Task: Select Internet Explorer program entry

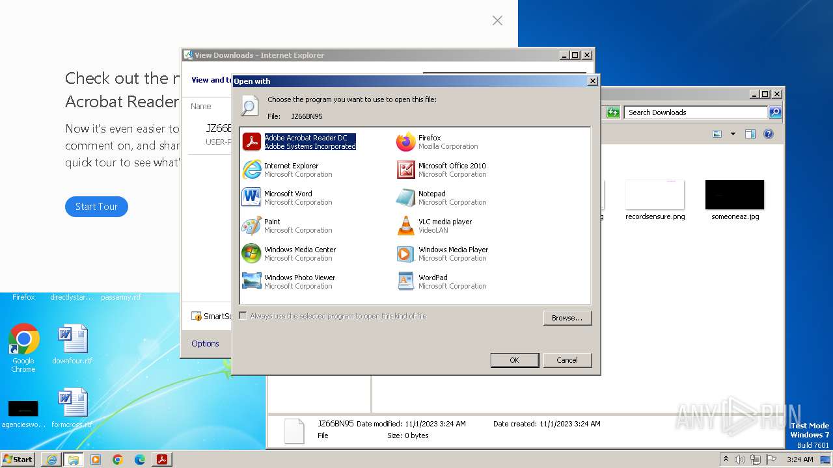Action: tap(287, 170)
